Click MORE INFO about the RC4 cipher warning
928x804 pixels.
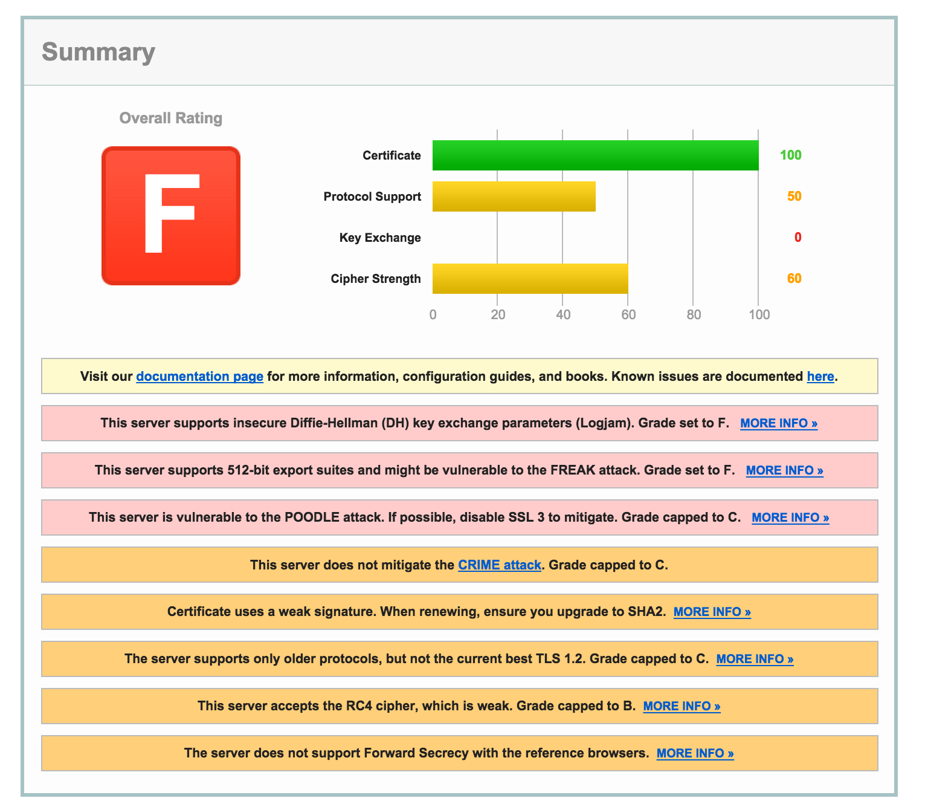tap(681, 706)
